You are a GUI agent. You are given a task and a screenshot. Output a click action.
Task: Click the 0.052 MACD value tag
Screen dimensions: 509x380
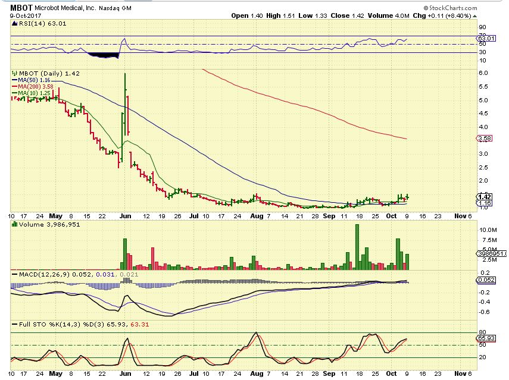[485, 279]
